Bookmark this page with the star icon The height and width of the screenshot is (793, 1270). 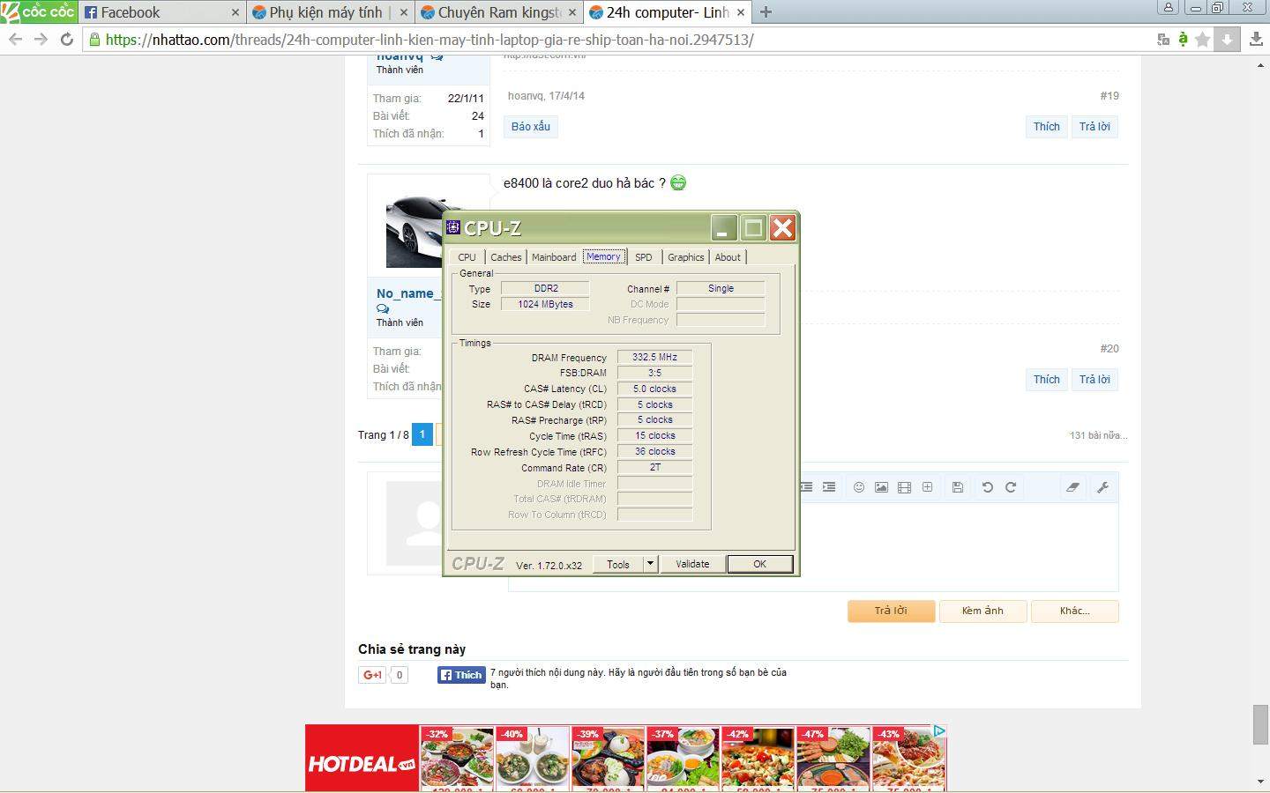[x=1202, y=40]
